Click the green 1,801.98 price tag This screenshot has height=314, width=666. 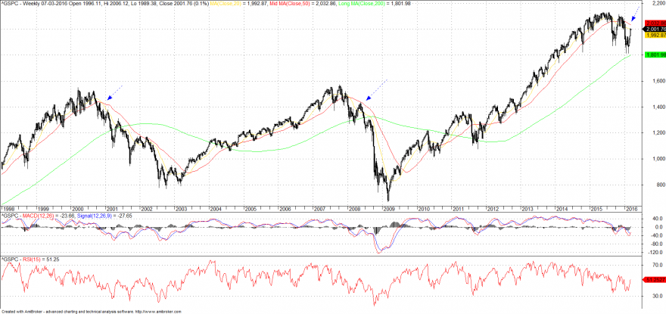tap(655, 54)
